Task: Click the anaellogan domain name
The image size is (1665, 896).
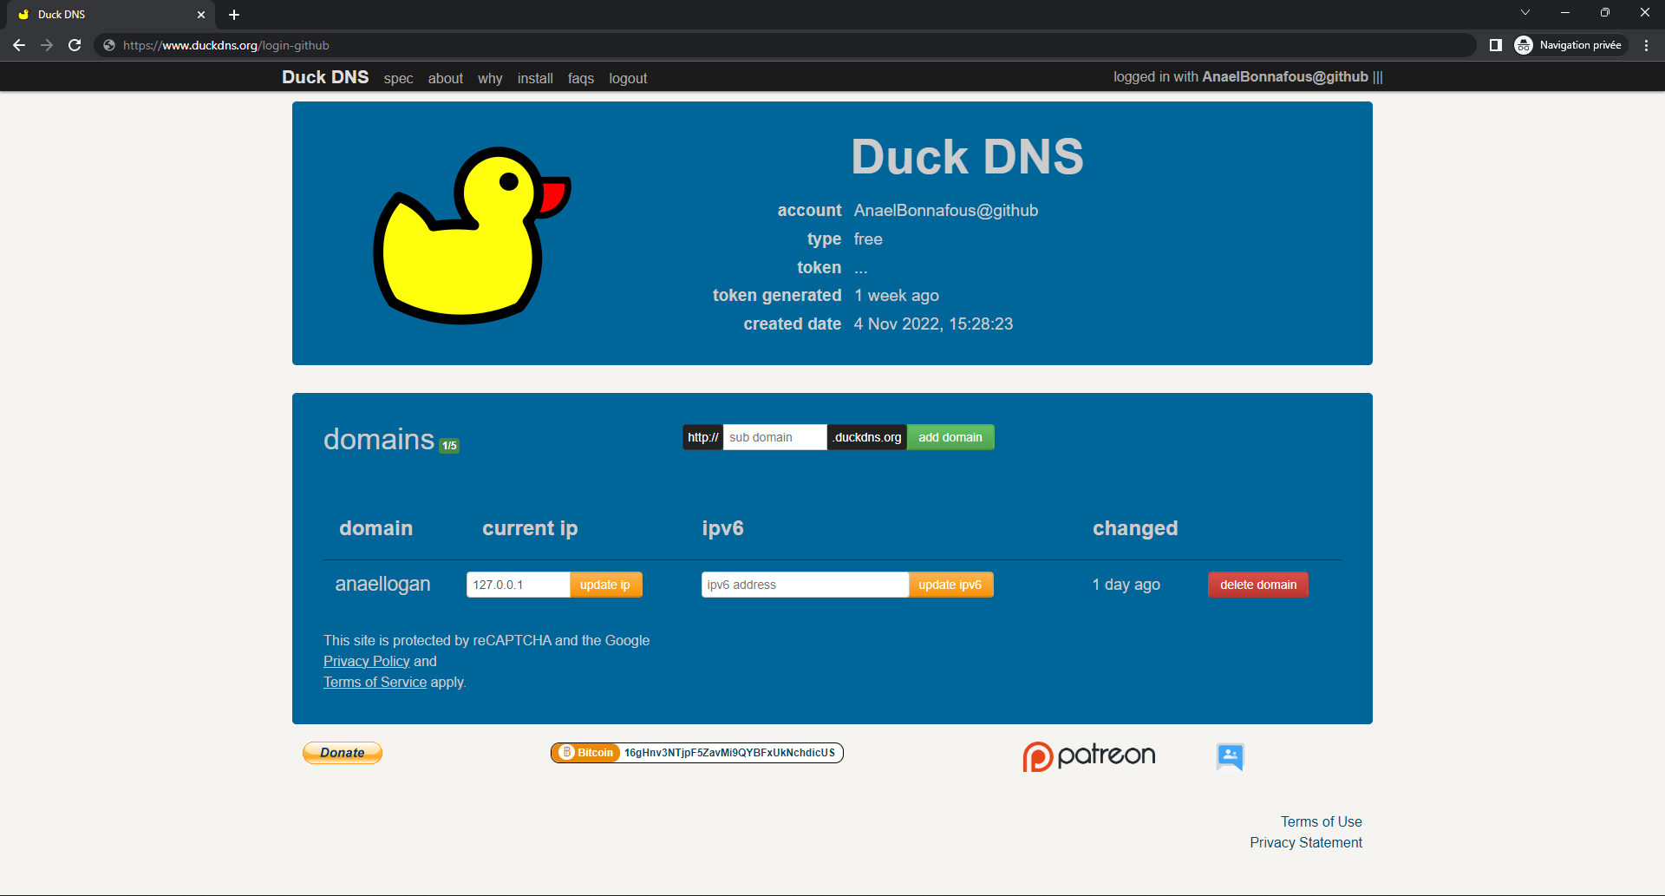Action: click(382, 584)
